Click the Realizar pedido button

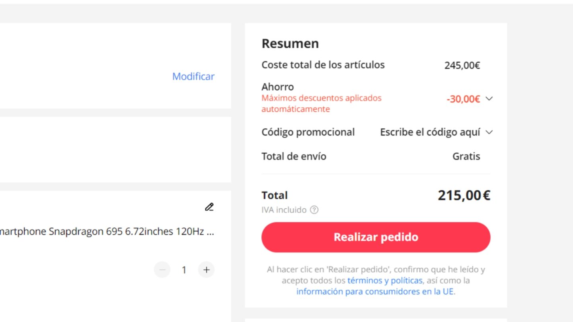coord(376,237)
